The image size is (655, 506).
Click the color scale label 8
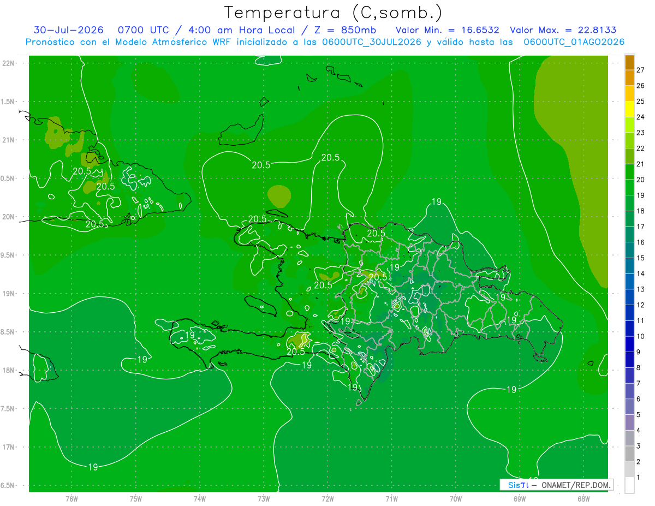point(639,367)
